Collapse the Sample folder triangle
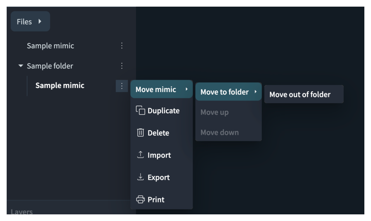371x221 pixels. point(21,66)
